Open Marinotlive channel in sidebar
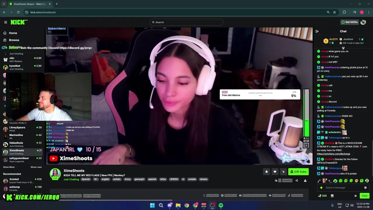This screenshot has width=373, height=210. coord(23,136)
